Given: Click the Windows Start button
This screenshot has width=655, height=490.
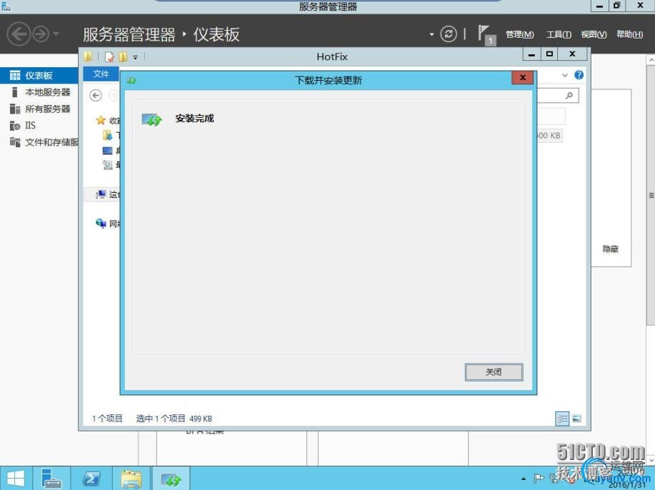Looking at the screenshot, I should (16, 479).
